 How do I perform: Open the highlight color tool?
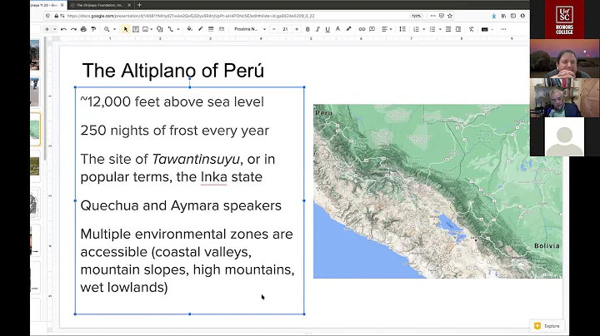pyautogui.click(x=348, y=29)
